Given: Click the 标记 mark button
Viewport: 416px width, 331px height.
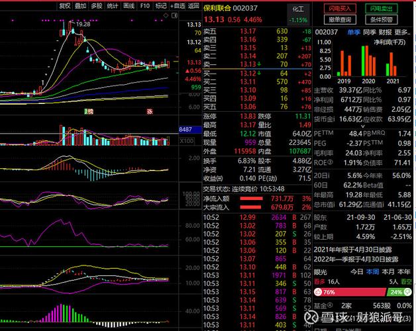Looking at the screenshot, I should pyautogui.click(x=161, y=6).
